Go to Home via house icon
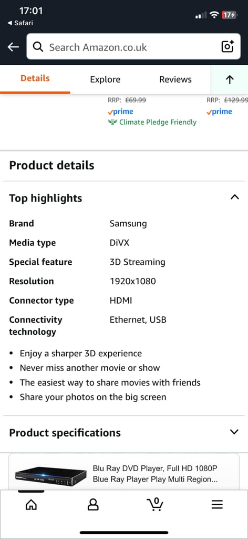 [x=31, y=504]
